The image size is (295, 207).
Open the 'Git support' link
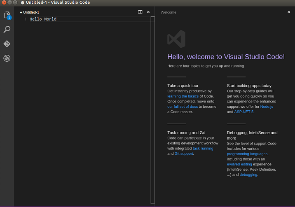pos(184,154)
